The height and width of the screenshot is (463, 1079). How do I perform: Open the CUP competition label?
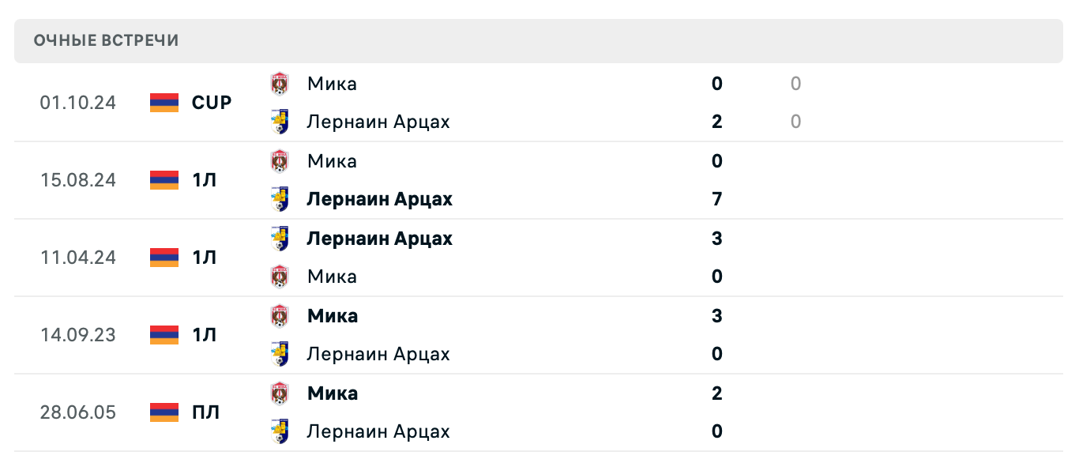pyautogui.click(x=212, y=103)
